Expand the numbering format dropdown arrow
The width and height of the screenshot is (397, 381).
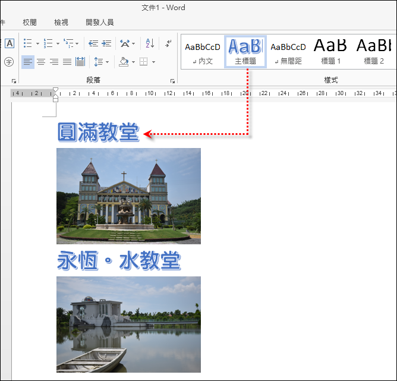58,43
